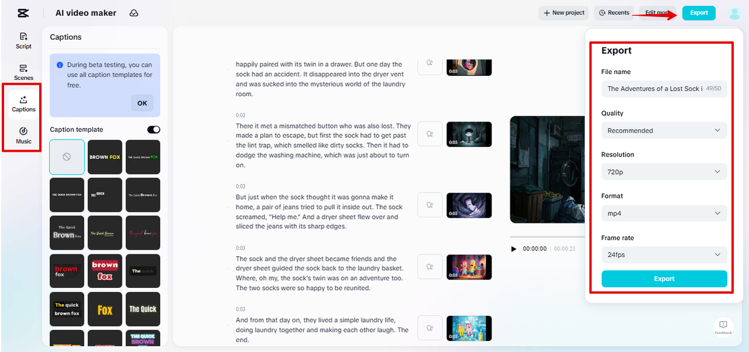
Task: Open the Music sidebar tab
Action: 24,135
